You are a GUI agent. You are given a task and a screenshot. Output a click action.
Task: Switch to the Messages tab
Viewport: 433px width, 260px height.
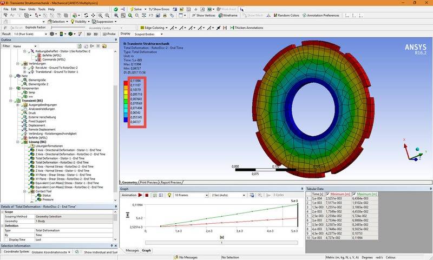pyautogui.click(x=132, y=251)
